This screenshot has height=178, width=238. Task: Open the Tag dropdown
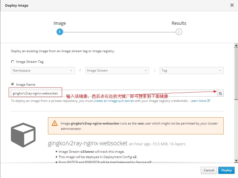(192, 71)
